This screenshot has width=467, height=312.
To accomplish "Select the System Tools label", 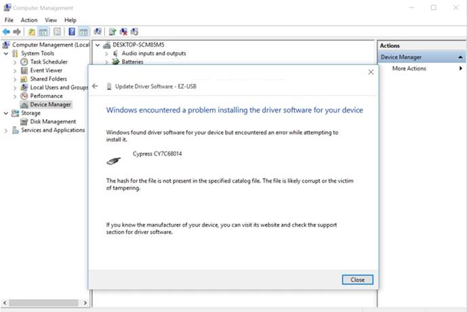I will pyautogui.click(x=37, y=53).
